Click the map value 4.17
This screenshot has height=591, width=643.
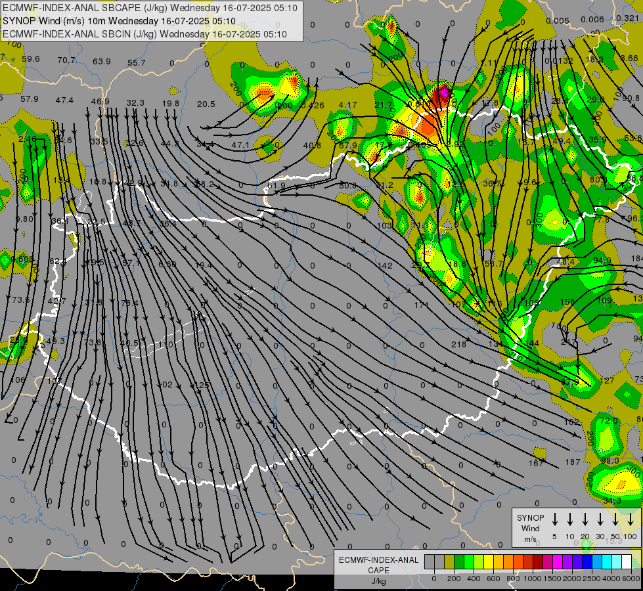(347, 104)
